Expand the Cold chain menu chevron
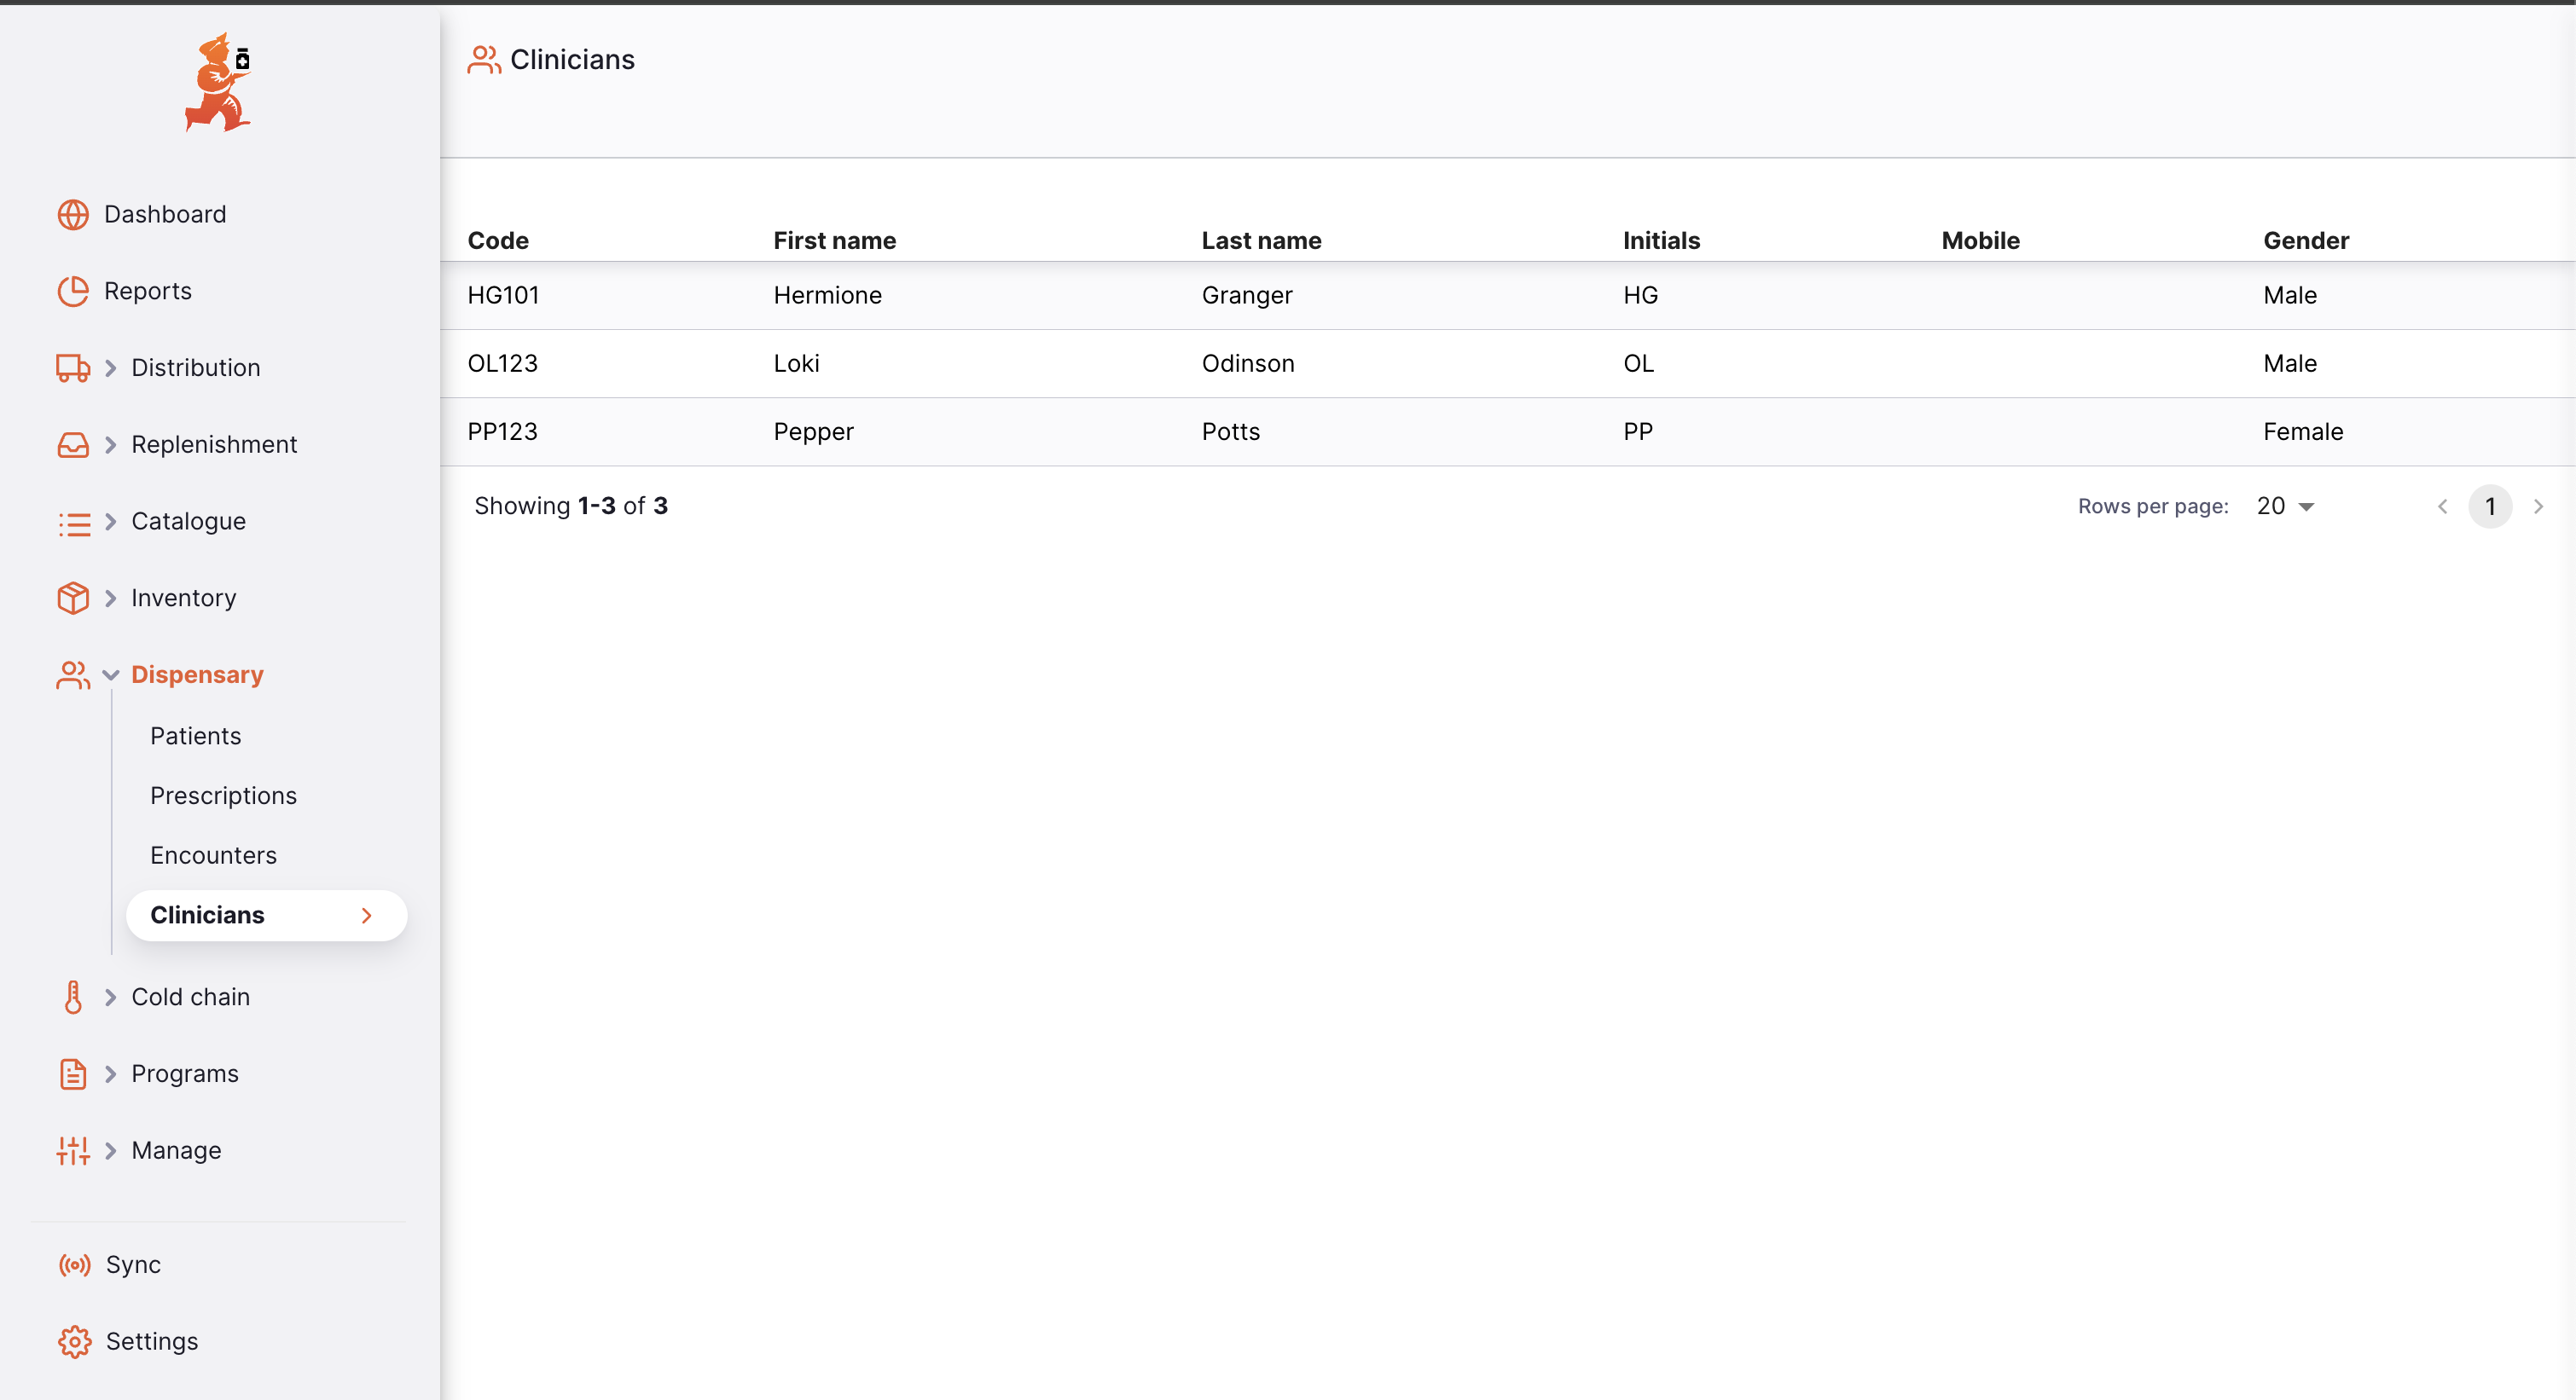This screenshot has width=2576, height=1400. click(111, 998)
